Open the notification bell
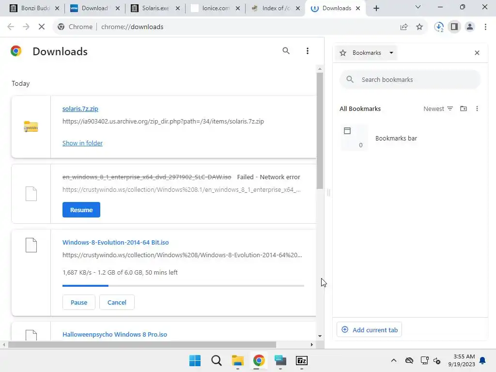Viewport: 496px width, 372px height. [483, 360]
